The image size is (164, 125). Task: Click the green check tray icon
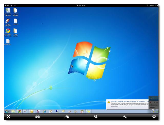pyautogui.click(x=157, y=112)
